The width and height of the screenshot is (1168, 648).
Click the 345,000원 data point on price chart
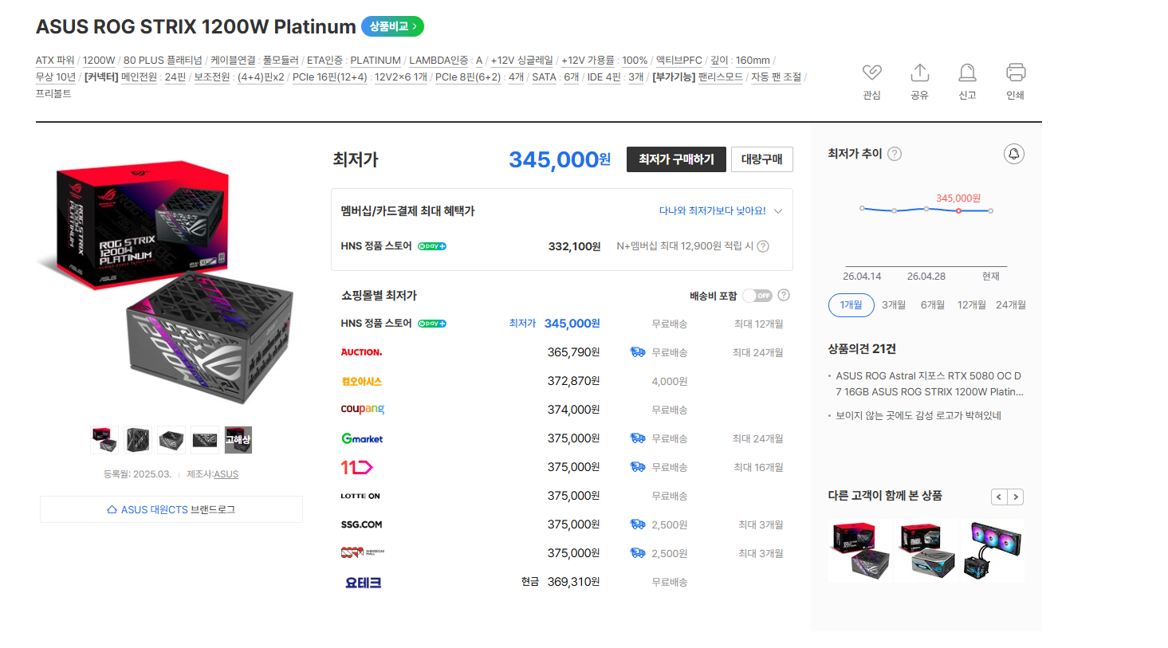pyautogui.click(x=958, y=210)
